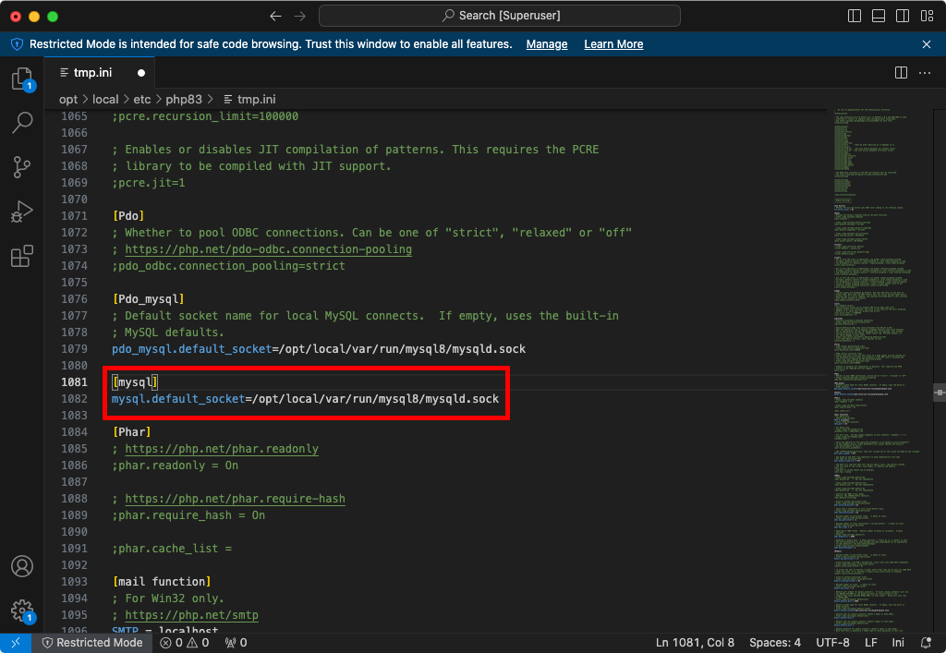Open the Run and Debug view
The width and height of the screenshot is (946, 653).
[22, 212]
